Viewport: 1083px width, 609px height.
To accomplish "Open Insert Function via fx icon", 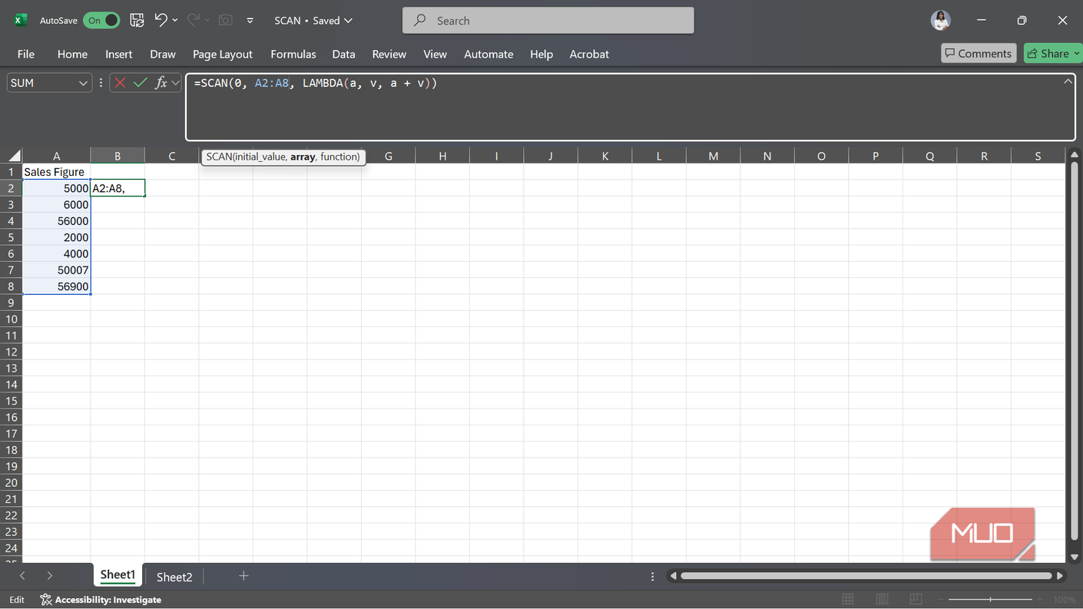I will pos(161,83).
